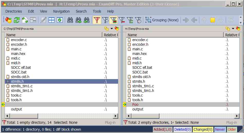Screen dimensions: 244x133
Task: Click the Older color legend
Action: tap(232, 129)
